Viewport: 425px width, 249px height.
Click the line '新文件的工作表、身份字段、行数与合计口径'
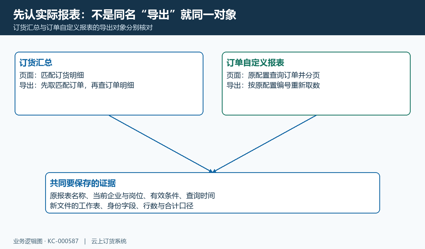pyautogui.click(x=122, y=206)
